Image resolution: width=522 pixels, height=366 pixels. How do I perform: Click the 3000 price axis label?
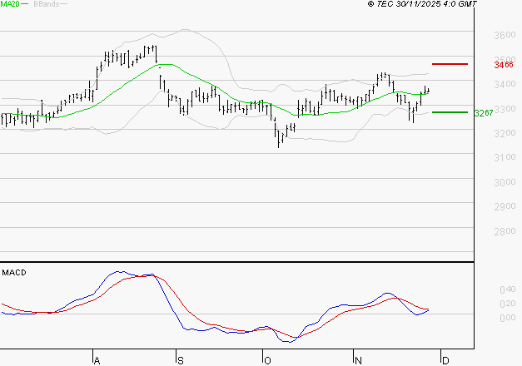[505, 182]
